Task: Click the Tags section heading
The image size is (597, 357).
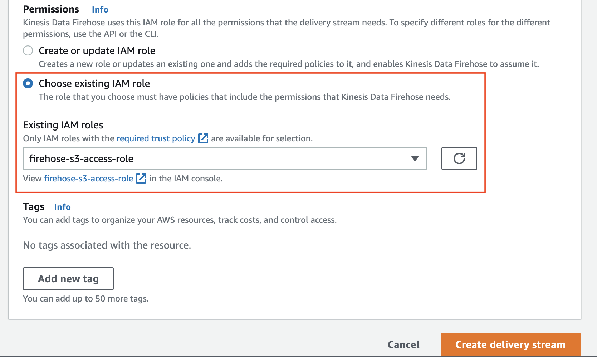Action: (34, 207)
